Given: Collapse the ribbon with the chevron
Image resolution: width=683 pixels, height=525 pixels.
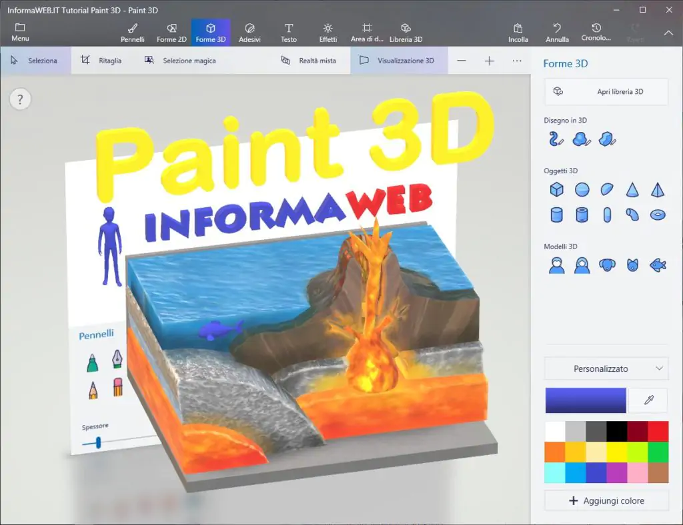Looking at the screenshot, I should (x=668, y=33).
